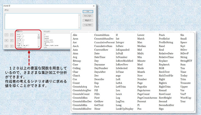Screen dimensions: 201x115
Task: Select zip in the column list
Action: click(x=45, y=43)
